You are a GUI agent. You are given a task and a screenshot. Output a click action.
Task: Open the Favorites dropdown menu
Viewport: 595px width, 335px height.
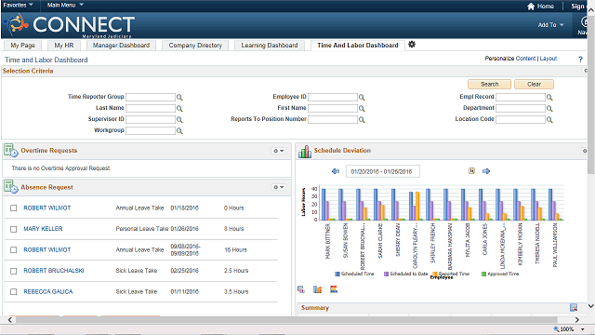click(19, 5)
